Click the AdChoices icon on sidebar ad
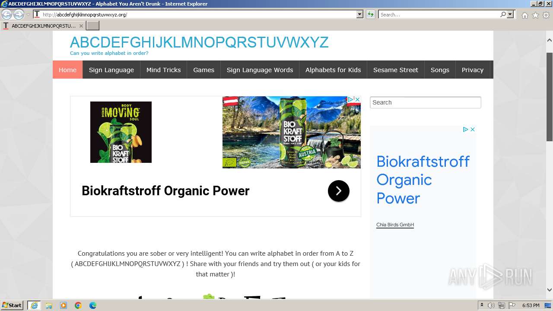Image resolution: width=553 pixels, height=311 pixels. click(x=466, y=129)
